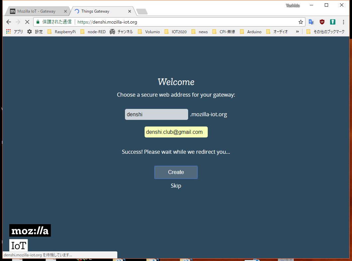
Task: Click the email address input field
Action: point(176,132)
